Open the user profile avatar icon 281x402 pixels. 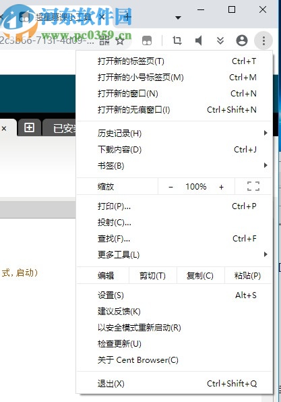pos(242,40)
